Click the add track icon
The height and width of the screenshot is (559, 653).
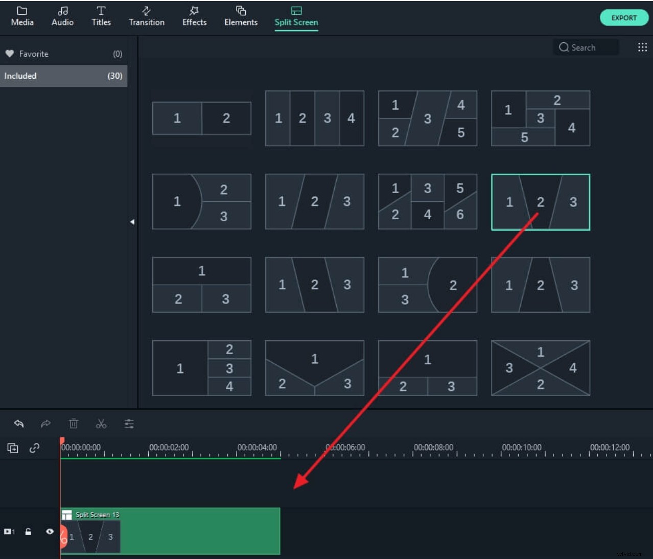coord(13,448)
